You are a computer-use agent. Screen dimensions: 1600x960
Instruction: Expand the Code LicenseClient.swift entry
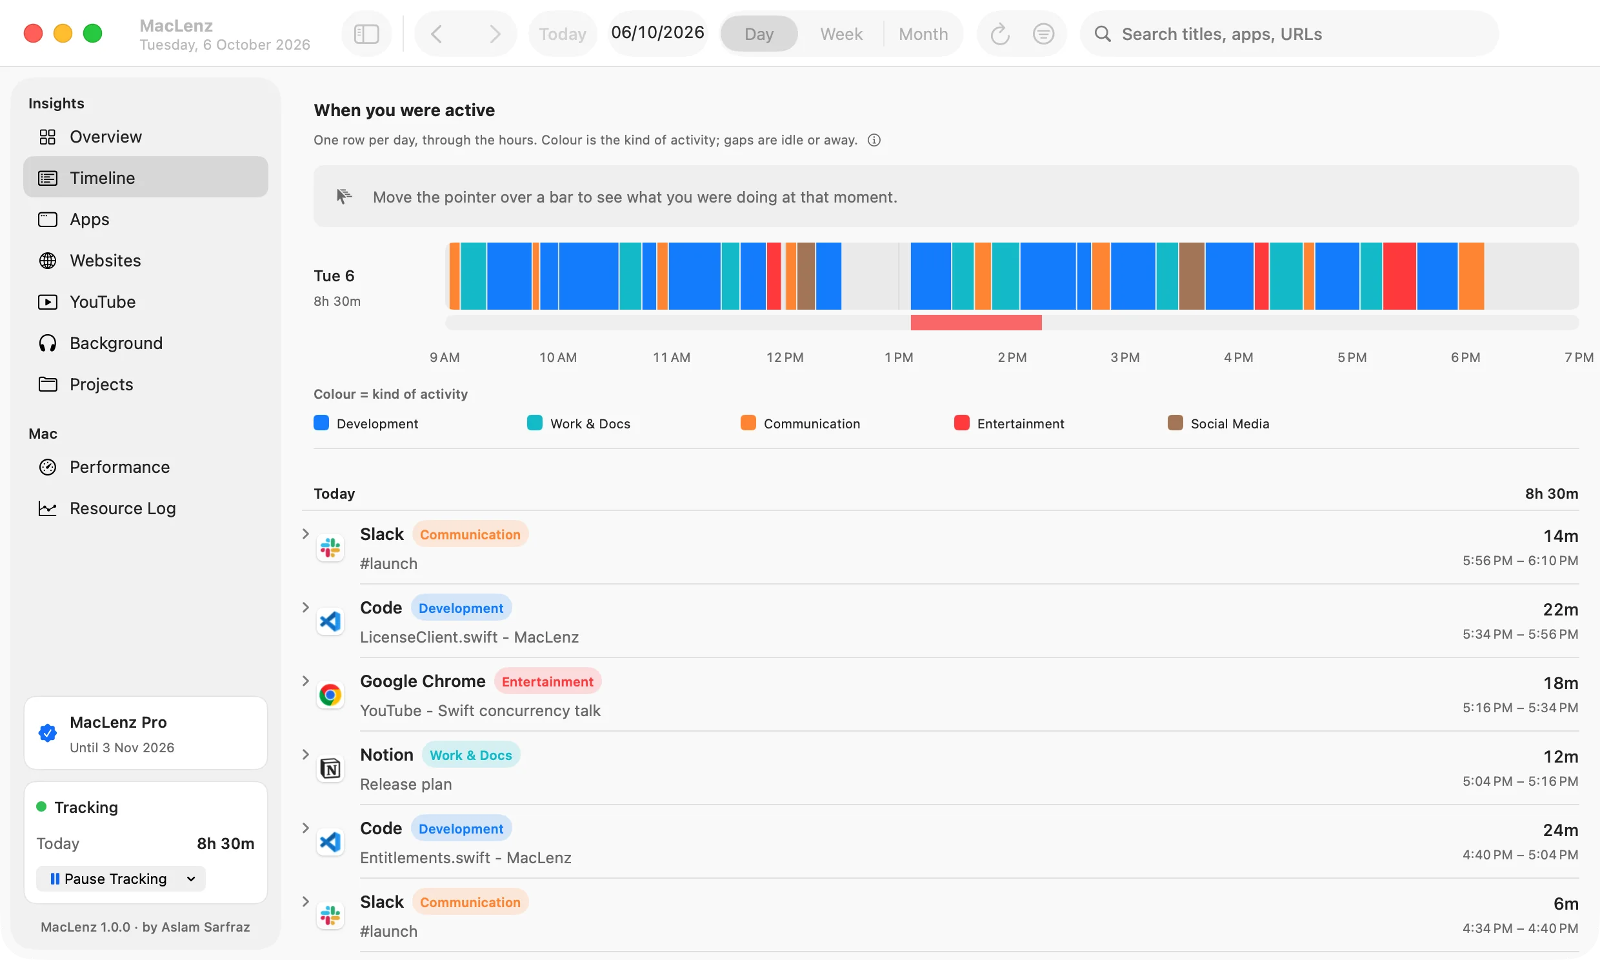point(305,608)
